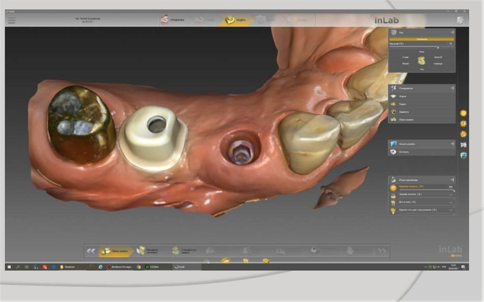
Task: Select the highlighted Model phase tab
Action: click(x=235, y=20)
